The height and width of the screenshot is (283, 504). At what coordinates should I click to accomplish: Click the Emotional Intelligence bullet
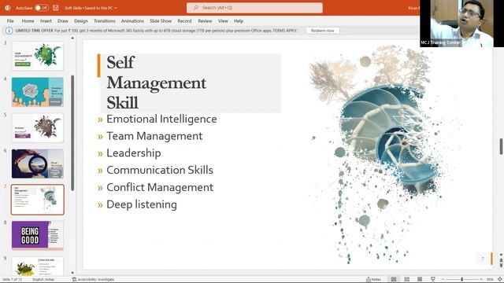click(161, 119)
